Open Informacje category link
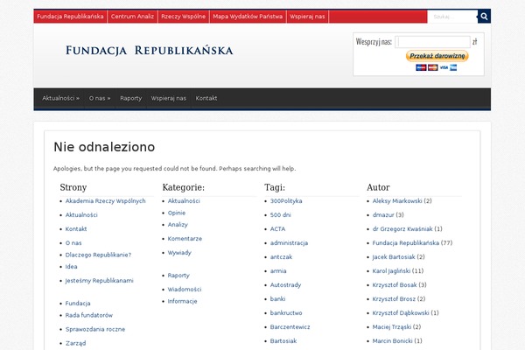Screen dimensions: 525x350 point(182,301)
